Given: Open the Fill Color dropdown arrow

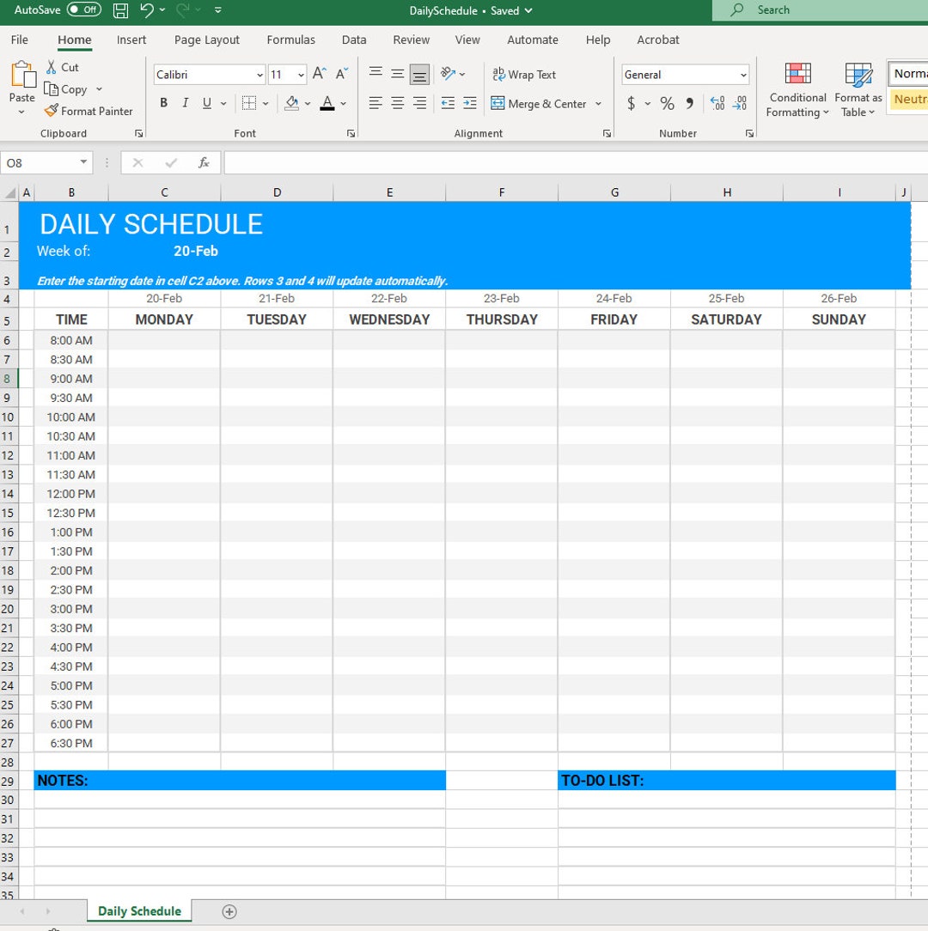Looking at the screenshot, I should [x=307, y=104].
